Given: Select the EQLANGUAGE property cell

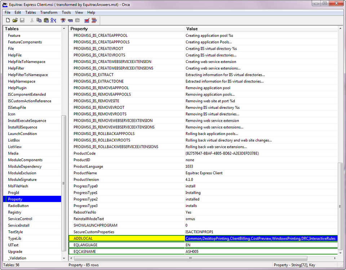Looking at the screenshot, I should 127,245.
